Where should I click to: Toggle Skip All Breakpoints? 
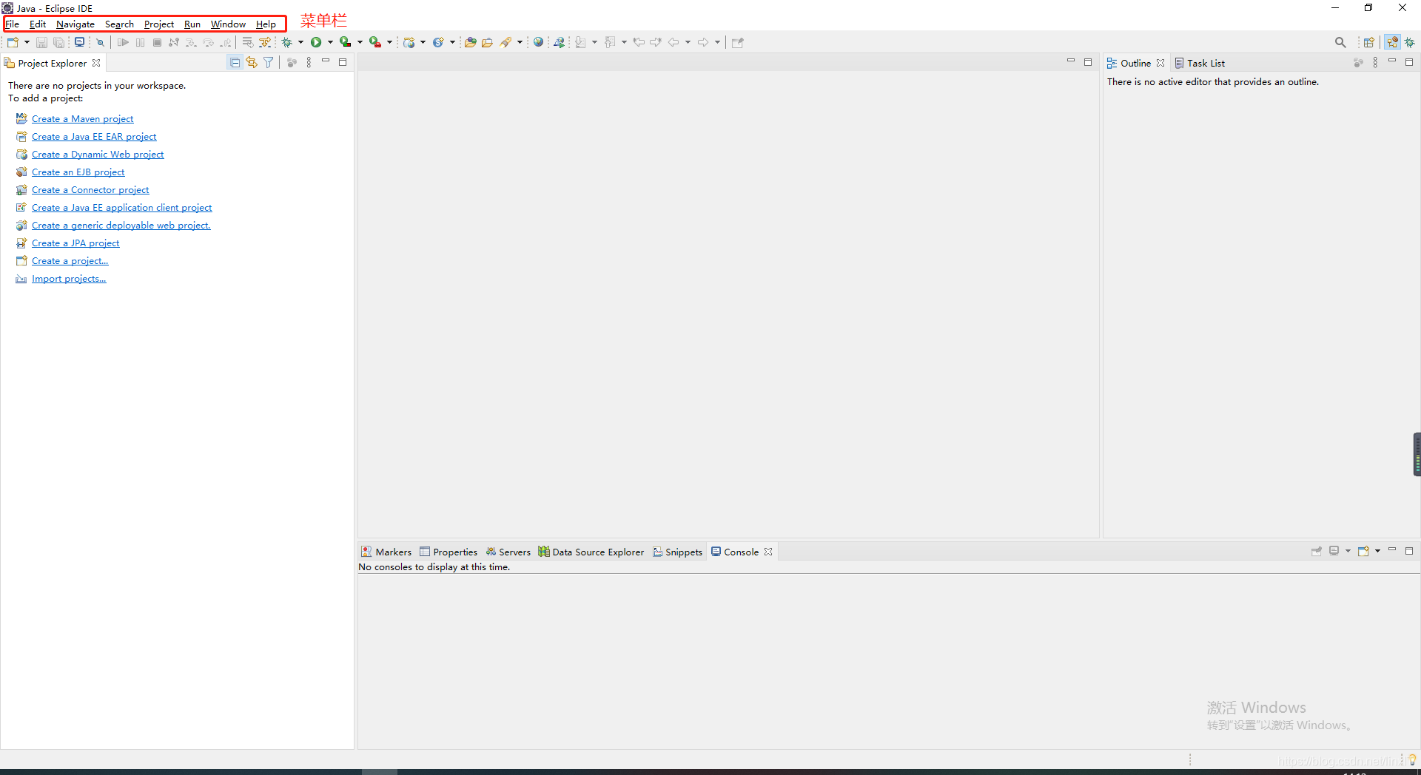coord(100,42)
